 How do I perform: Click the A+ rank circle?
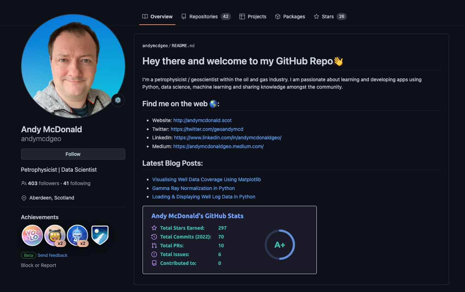(x=280, y=245)
